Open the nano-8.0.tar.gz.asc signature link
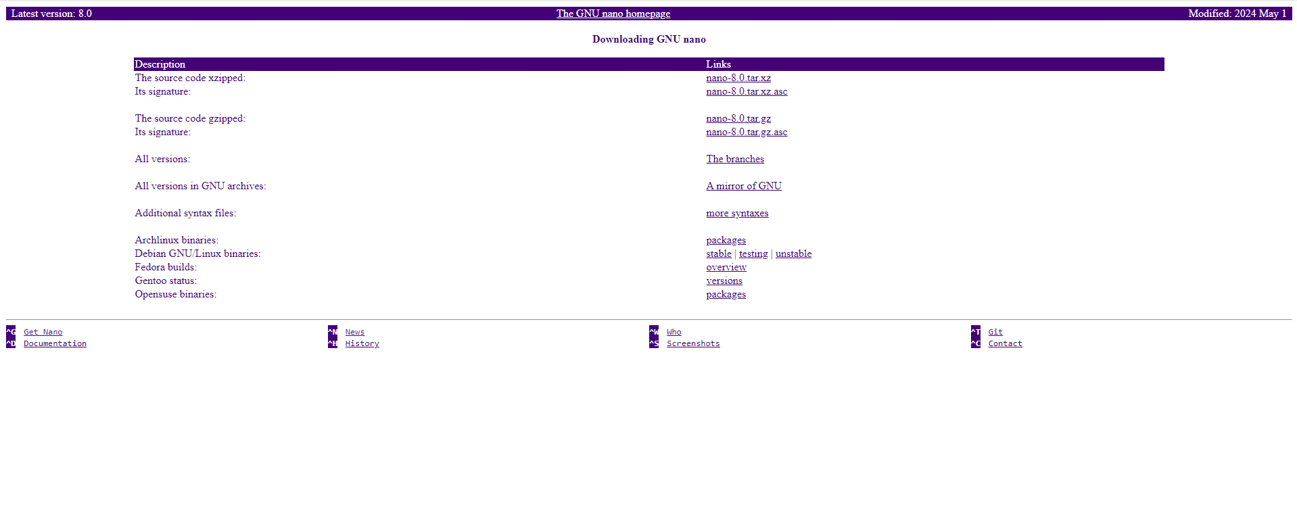 tap(747, 132)
